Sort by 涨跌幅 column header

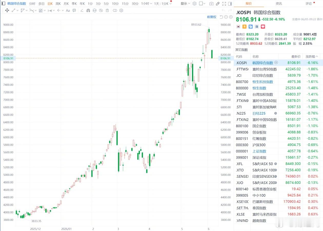(311, 57)
